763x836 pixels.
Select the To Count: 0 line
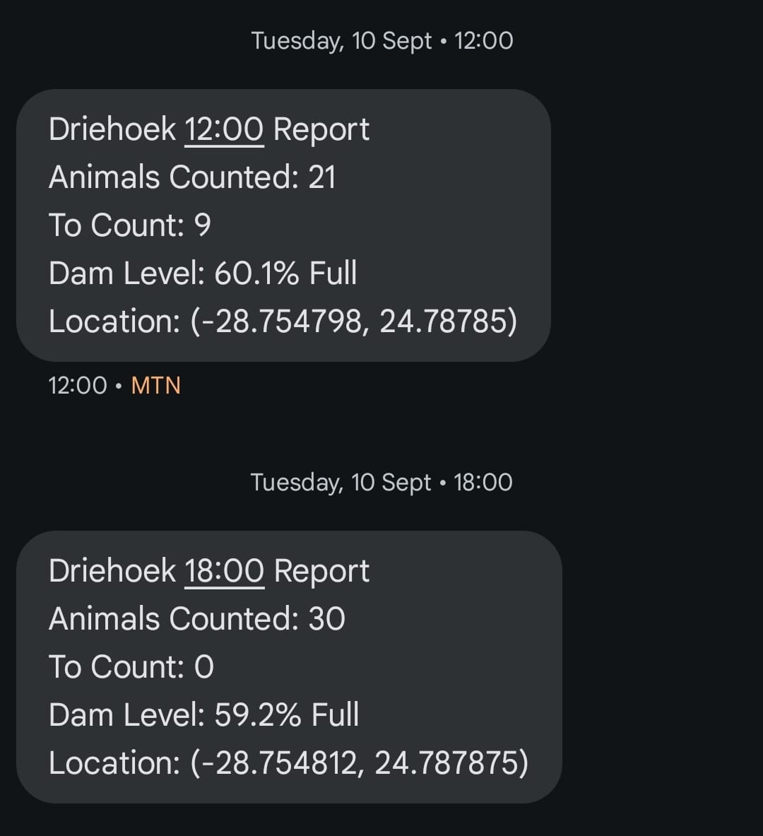131,667
